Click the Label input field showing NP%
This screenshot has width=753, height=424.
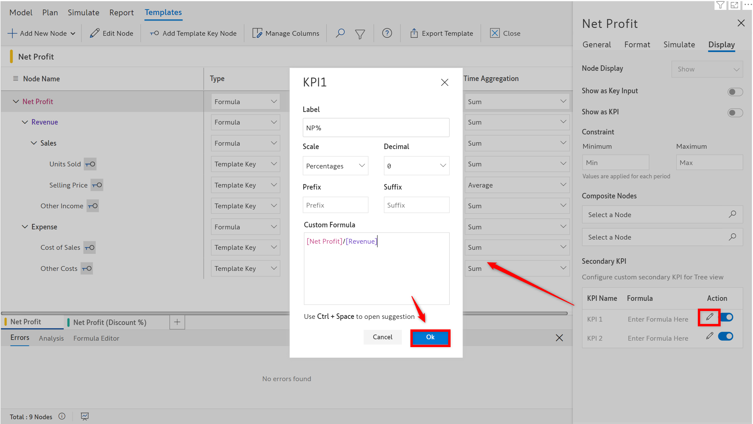376,128
